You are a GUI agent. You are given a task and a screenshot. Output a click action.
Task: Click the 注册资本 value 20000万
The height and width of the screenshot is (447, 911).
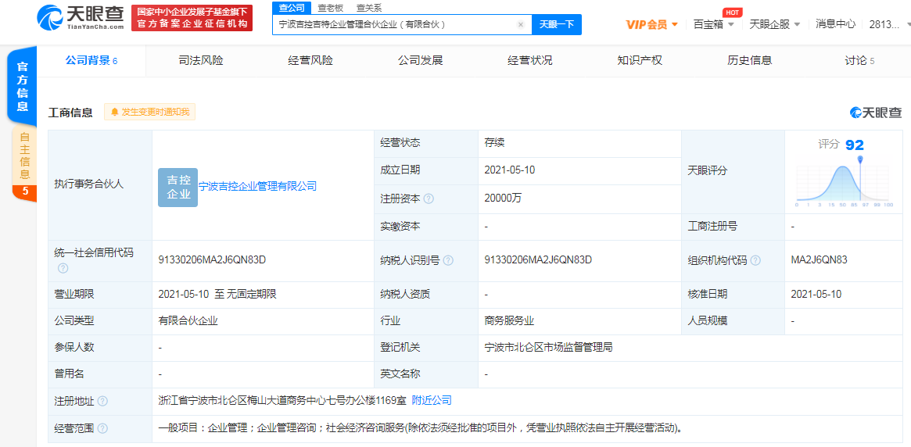point(503,198)
